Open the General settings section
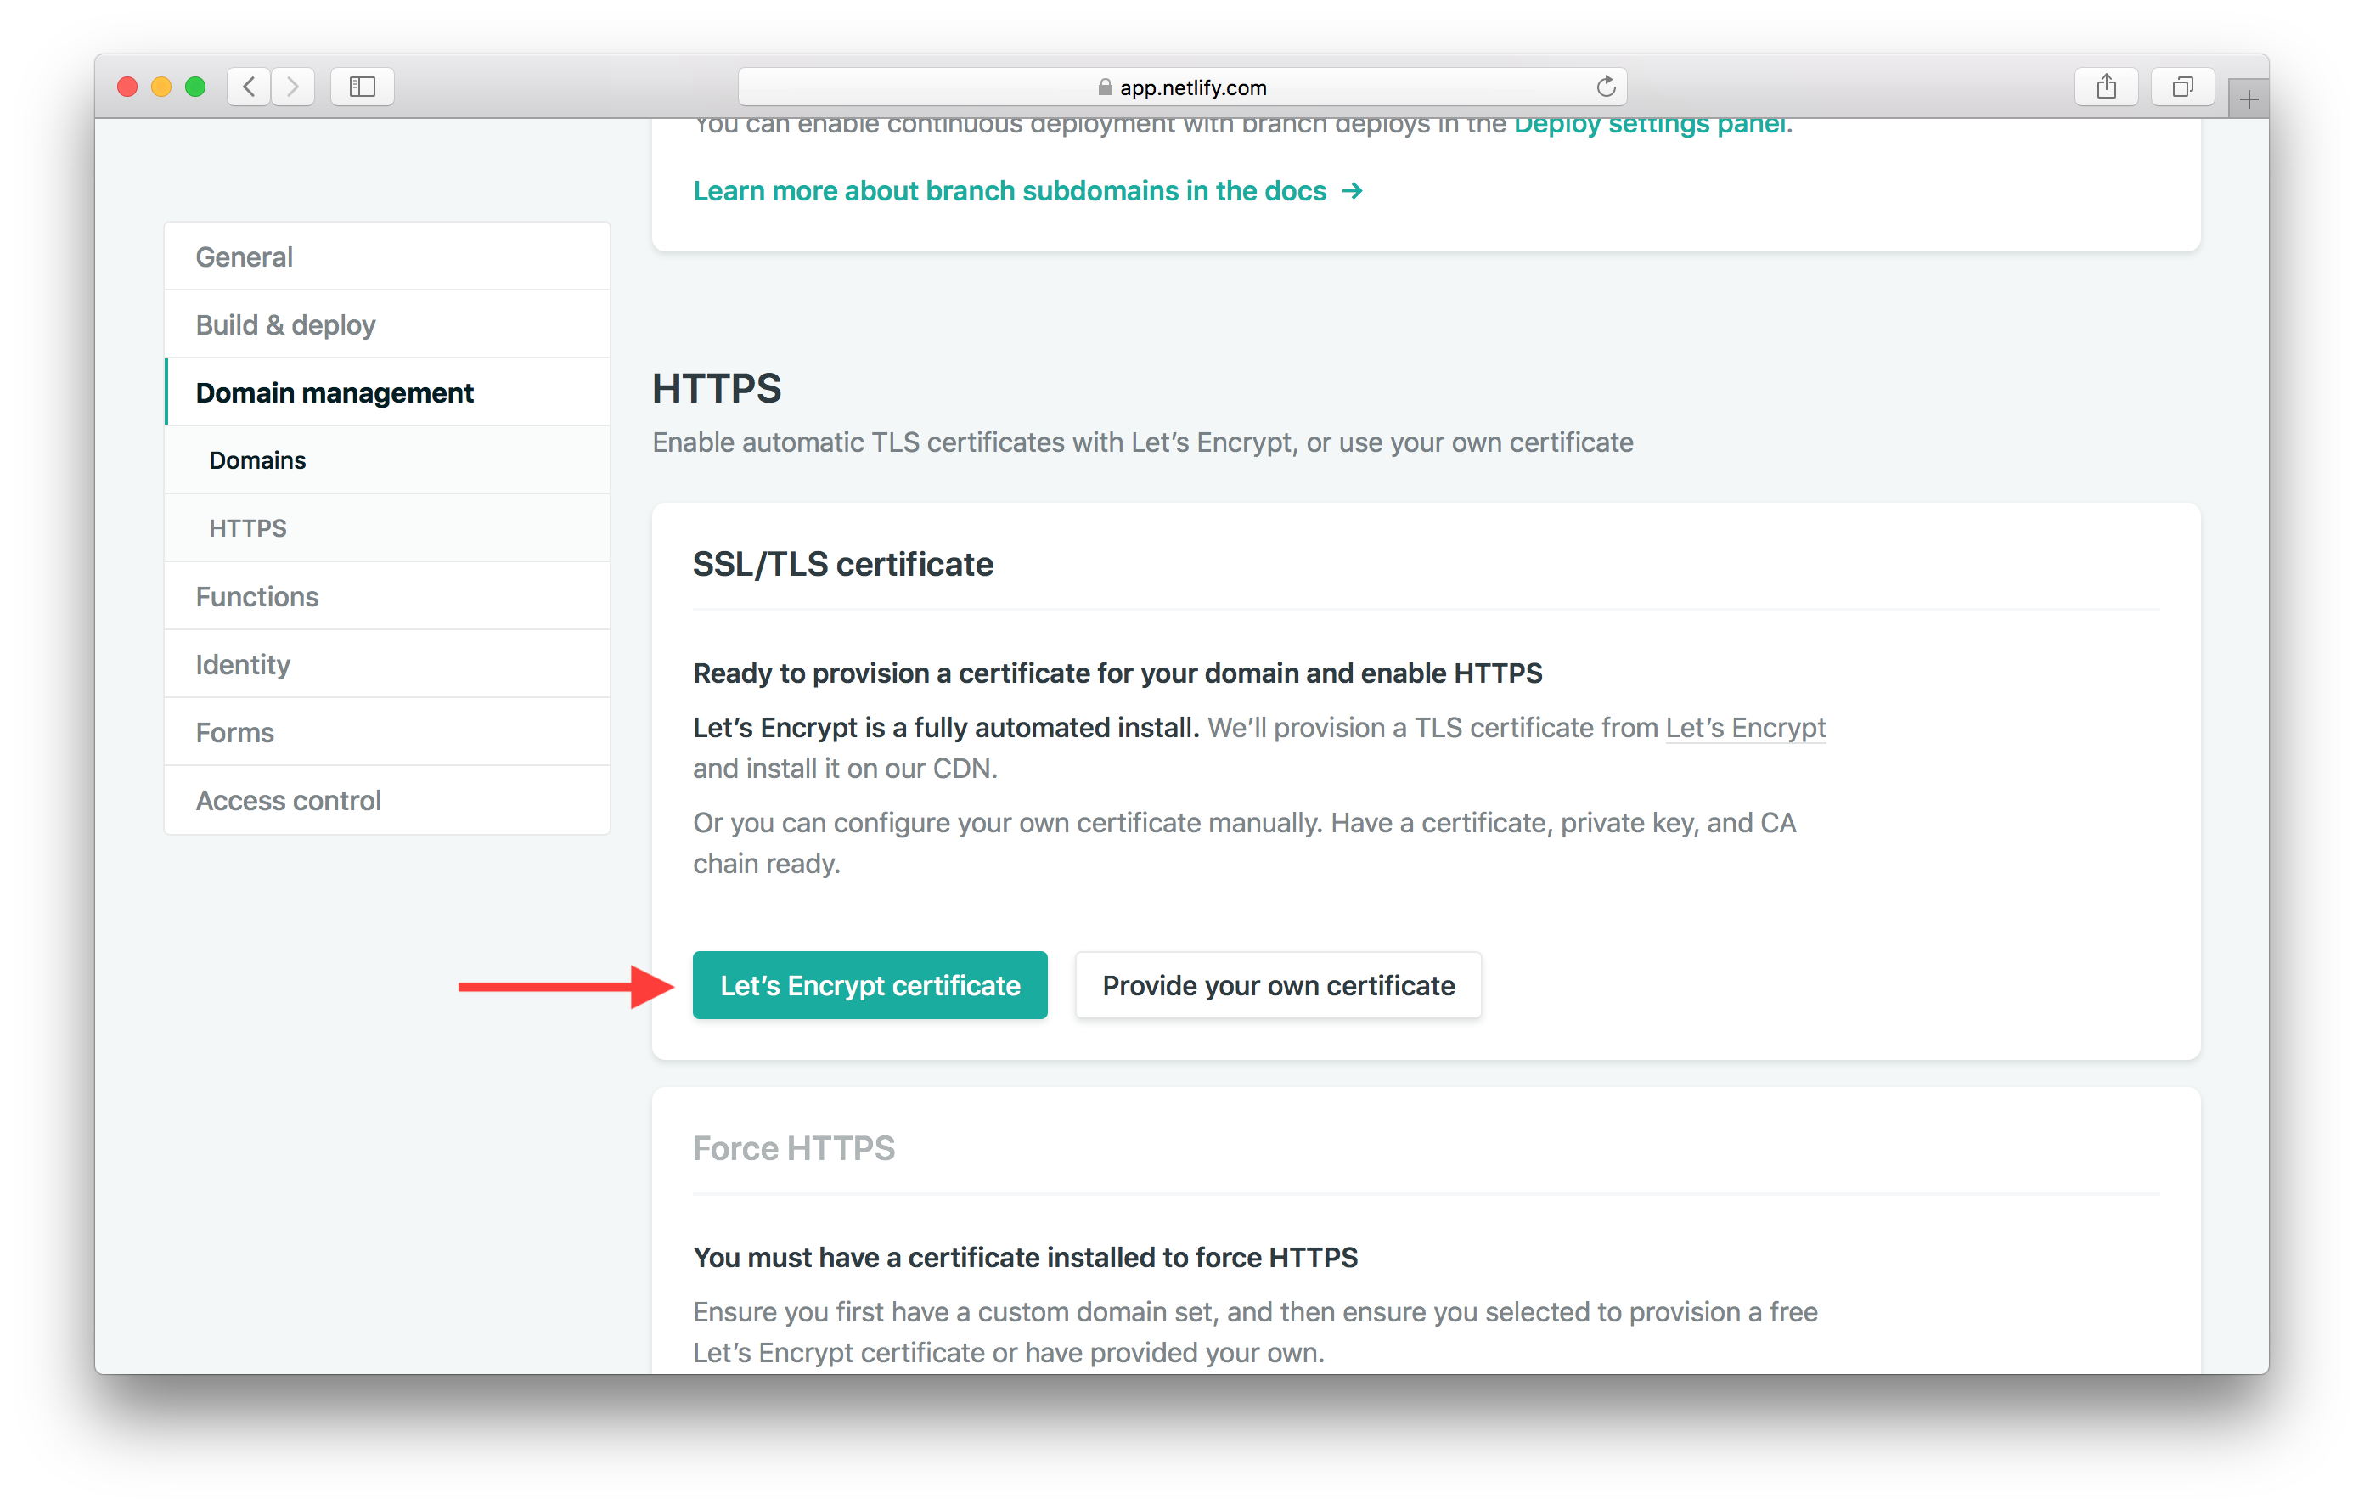2364x1510 pixels. click(x=245, y=256)
